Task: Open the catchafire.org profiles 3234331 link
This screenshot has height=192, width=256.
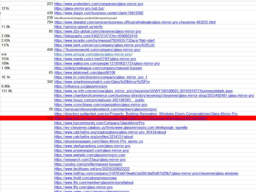Action: (x=93, y=136)
